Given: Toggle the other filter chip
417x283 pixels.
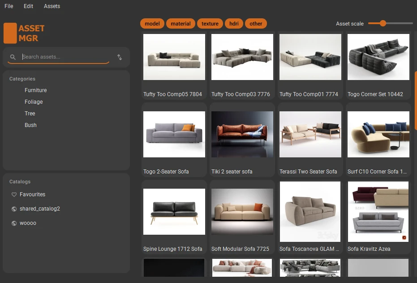Looking at the screenshot, I should click(x=256, y=24).
